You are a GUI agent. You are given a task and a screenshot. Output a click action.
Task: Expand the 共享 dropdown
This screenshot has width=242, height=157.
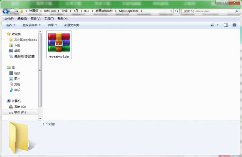click(x=52, y=25)
